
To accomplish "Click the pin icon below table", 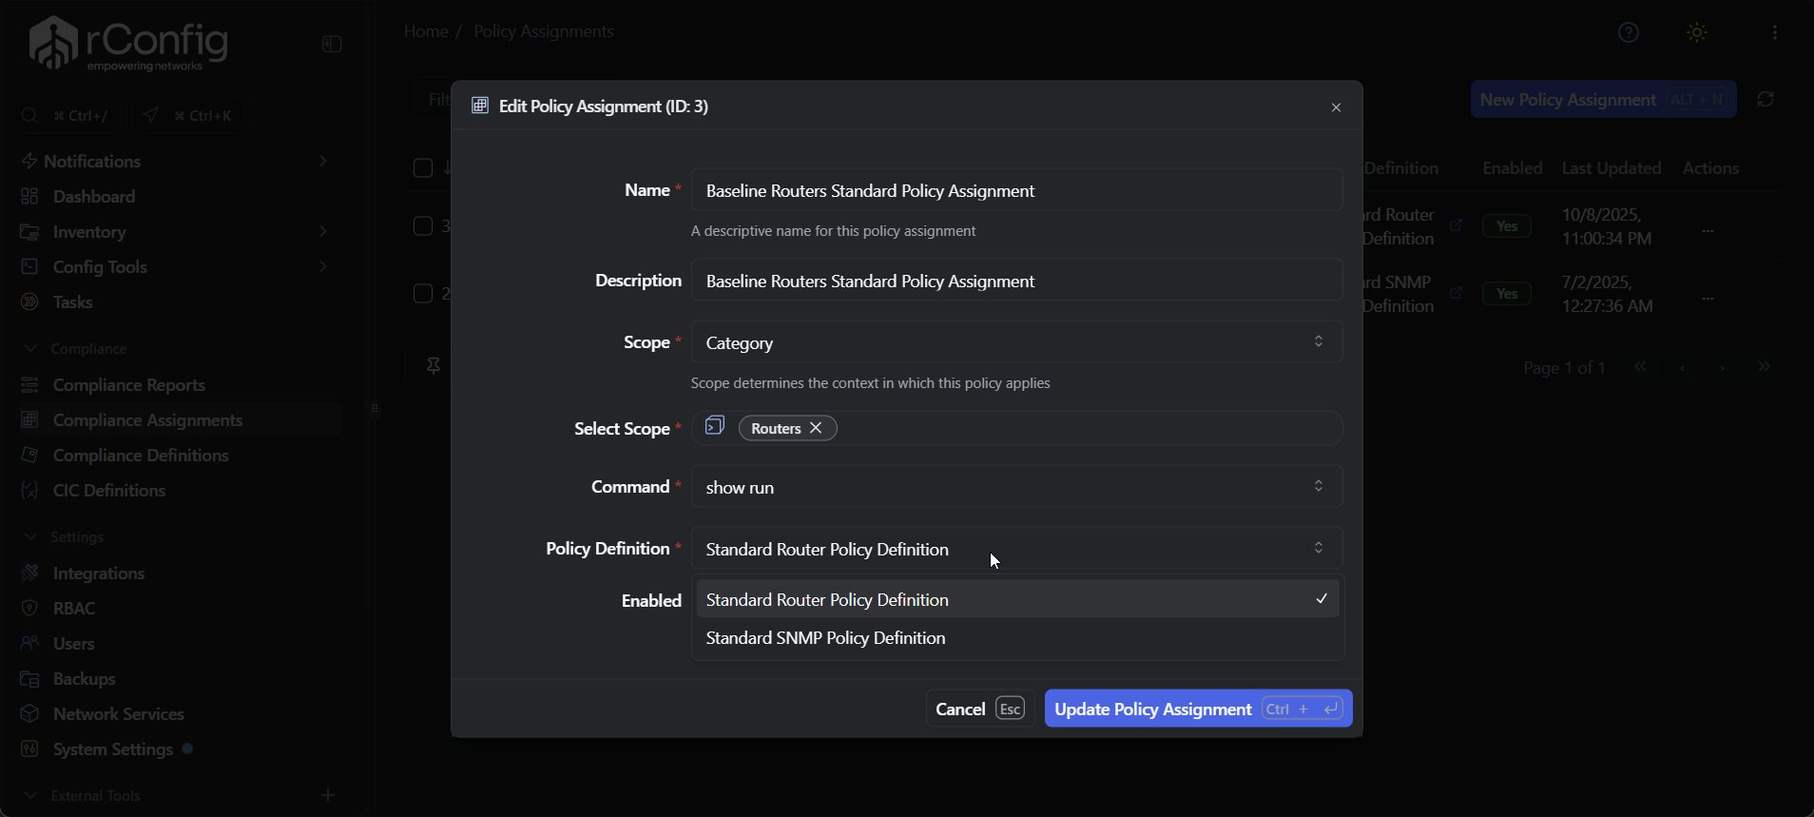I will tap(434, 366).
